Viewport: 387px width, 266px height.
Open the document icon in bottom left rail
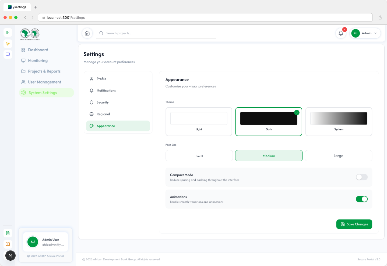(8, 233)
